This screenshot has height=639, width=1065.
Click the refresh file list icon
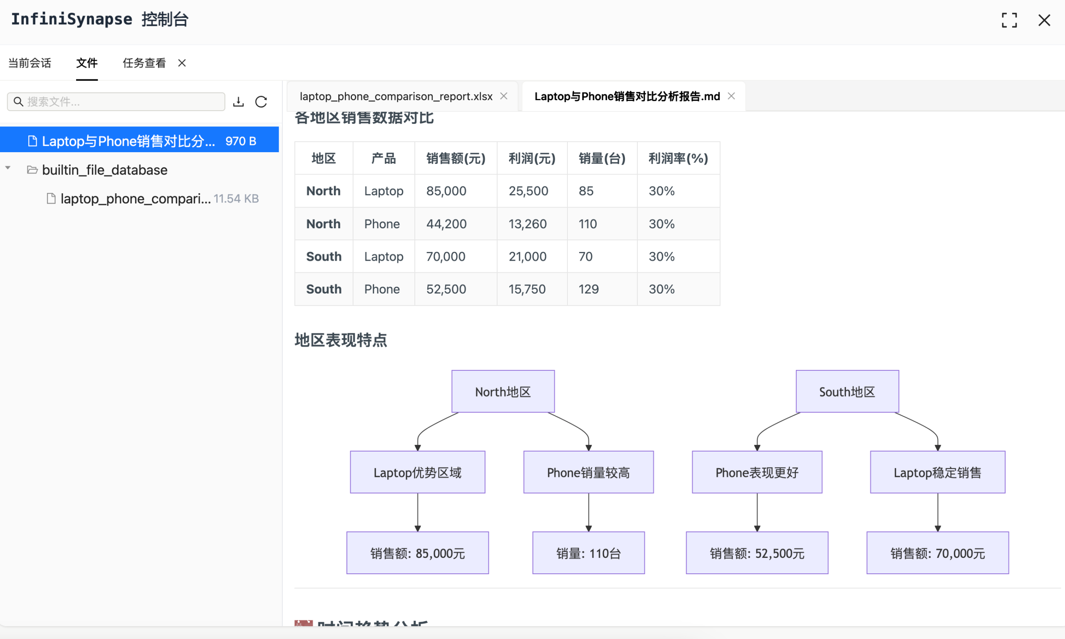262,101
